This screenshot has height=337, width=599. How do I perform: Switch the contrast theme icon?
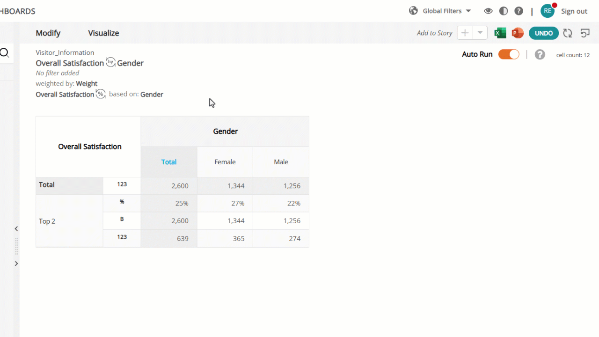(x=504, y=11)
